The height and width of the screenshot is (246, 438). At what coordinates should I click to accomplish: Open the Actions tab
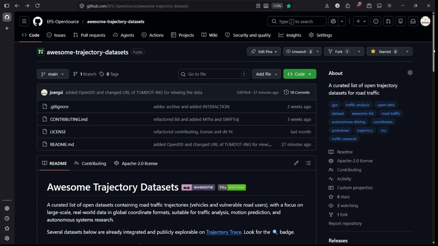coord(153,35)
